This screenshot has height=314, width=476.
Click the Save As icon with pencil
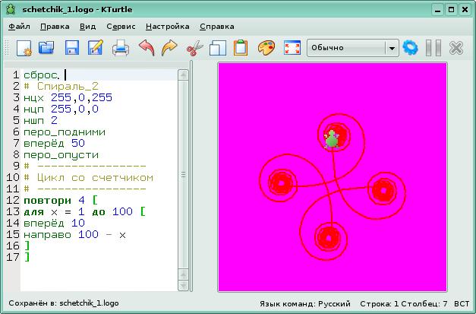pyautogui.click(x=96, y=48)
